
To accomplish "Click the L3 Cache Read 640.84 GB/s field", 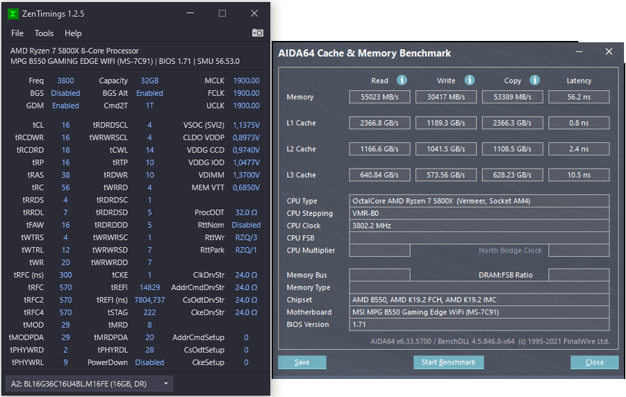I will (379, 175).
